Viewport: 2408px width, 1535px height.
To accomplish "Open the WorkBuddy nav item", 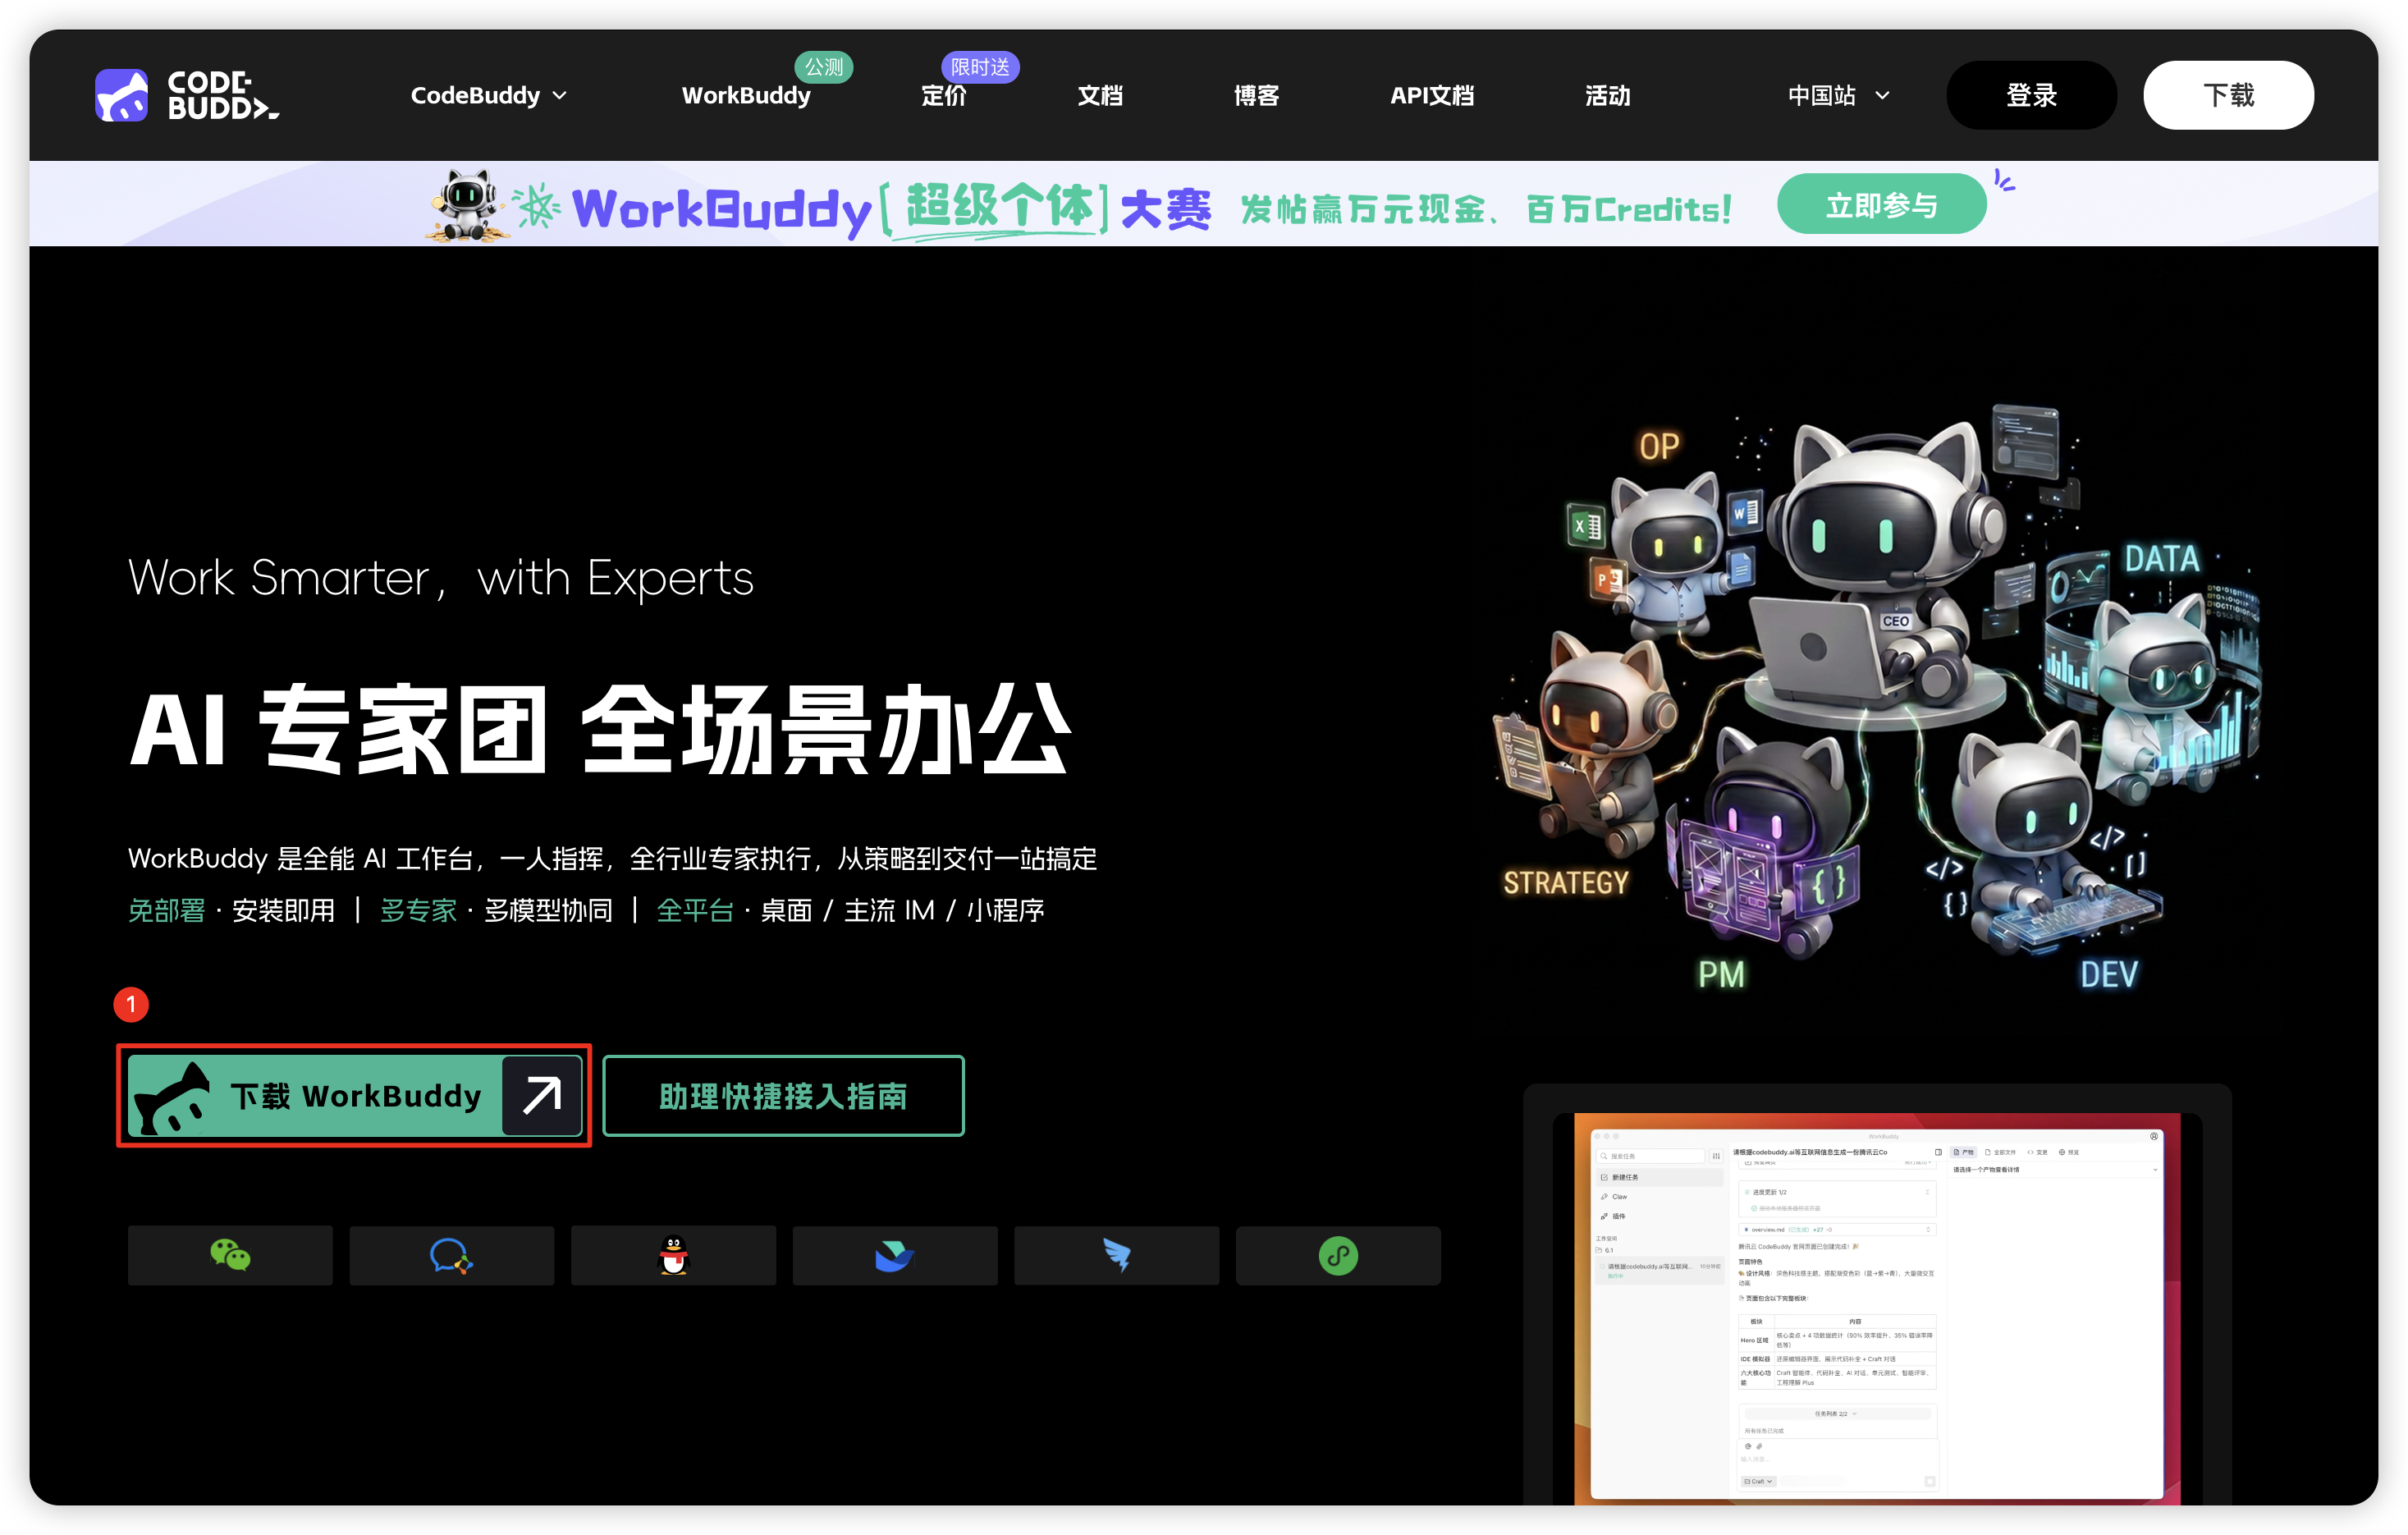I will coord(746,95).
